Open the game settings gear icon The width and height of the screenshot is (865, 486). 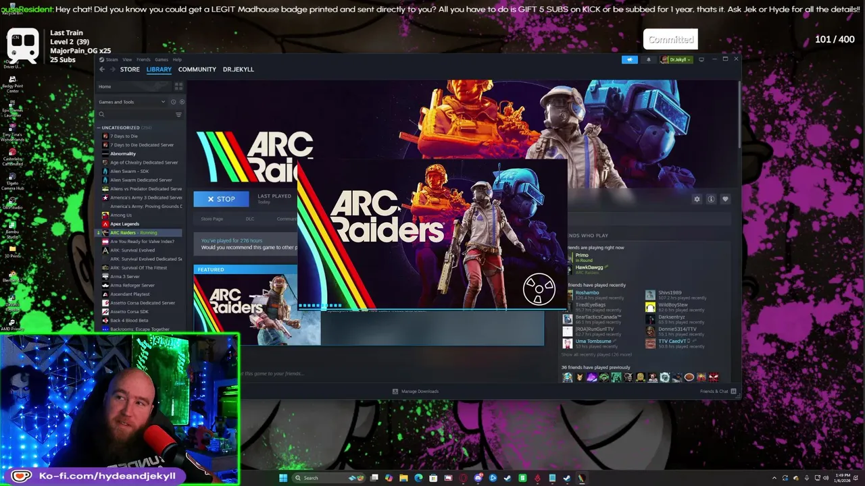(x=697, y=199)
